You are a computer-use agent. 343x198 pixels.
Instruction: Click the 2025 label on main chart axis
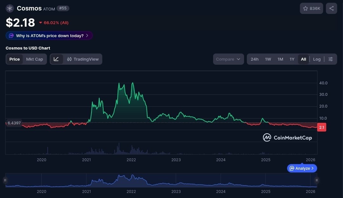click(x=266, y=160)
